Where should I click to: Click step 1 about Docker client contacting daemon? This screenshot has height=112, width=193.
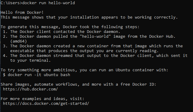pos(61,32)
